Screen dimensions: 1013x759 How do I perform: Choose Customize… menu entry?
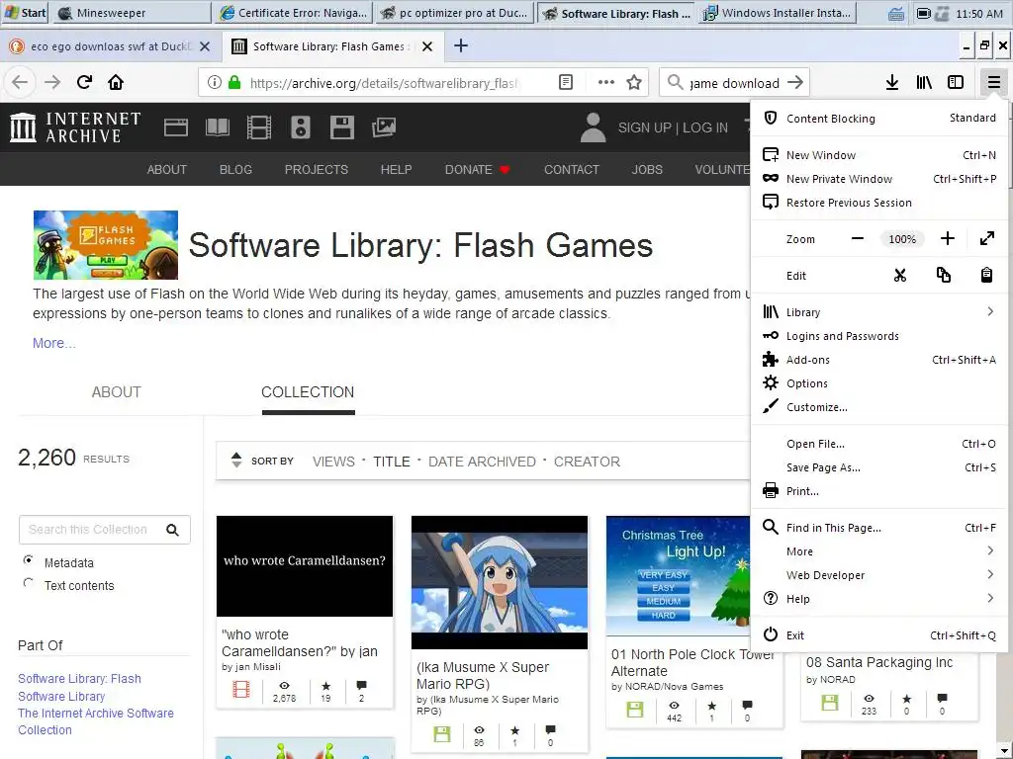[878, 407]
